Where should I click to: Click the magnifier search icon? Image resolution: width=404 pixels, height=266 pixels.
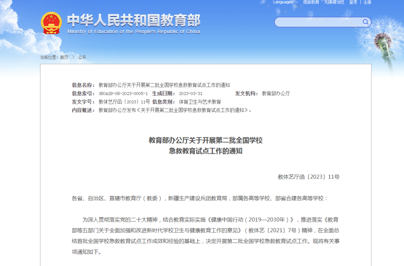tap(365, 22)
